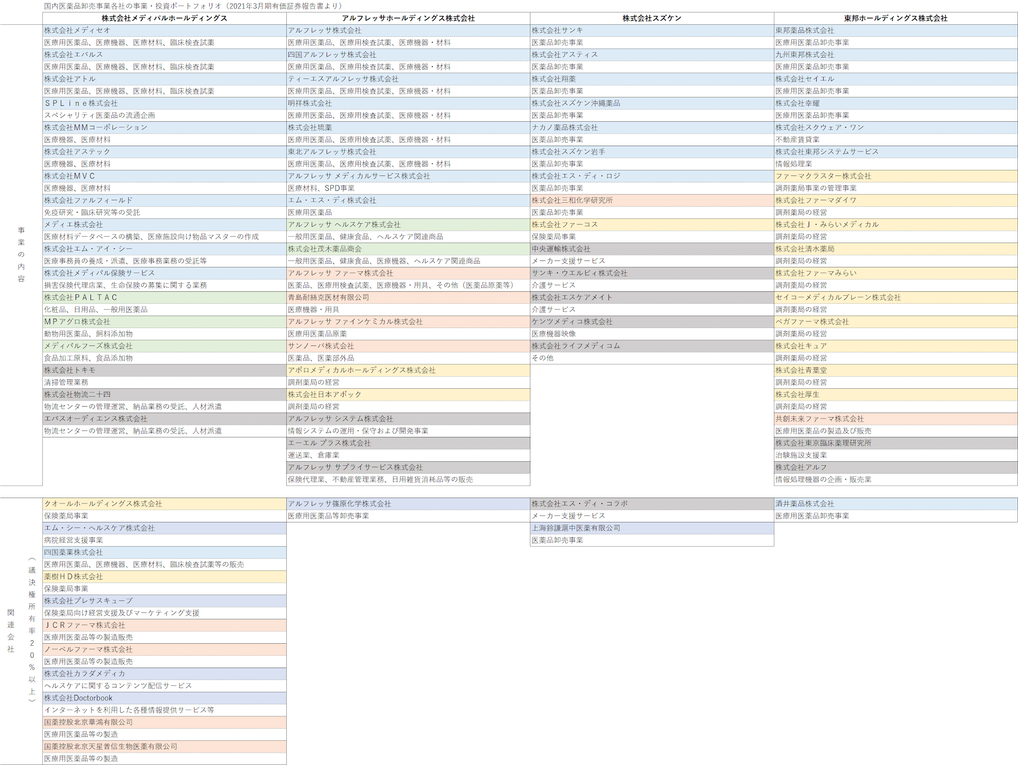Click cell 株式会社茂木薬品商会
Image resolution: width=1018 pixels, height=765 pixels.
click(x=408, y=249)
